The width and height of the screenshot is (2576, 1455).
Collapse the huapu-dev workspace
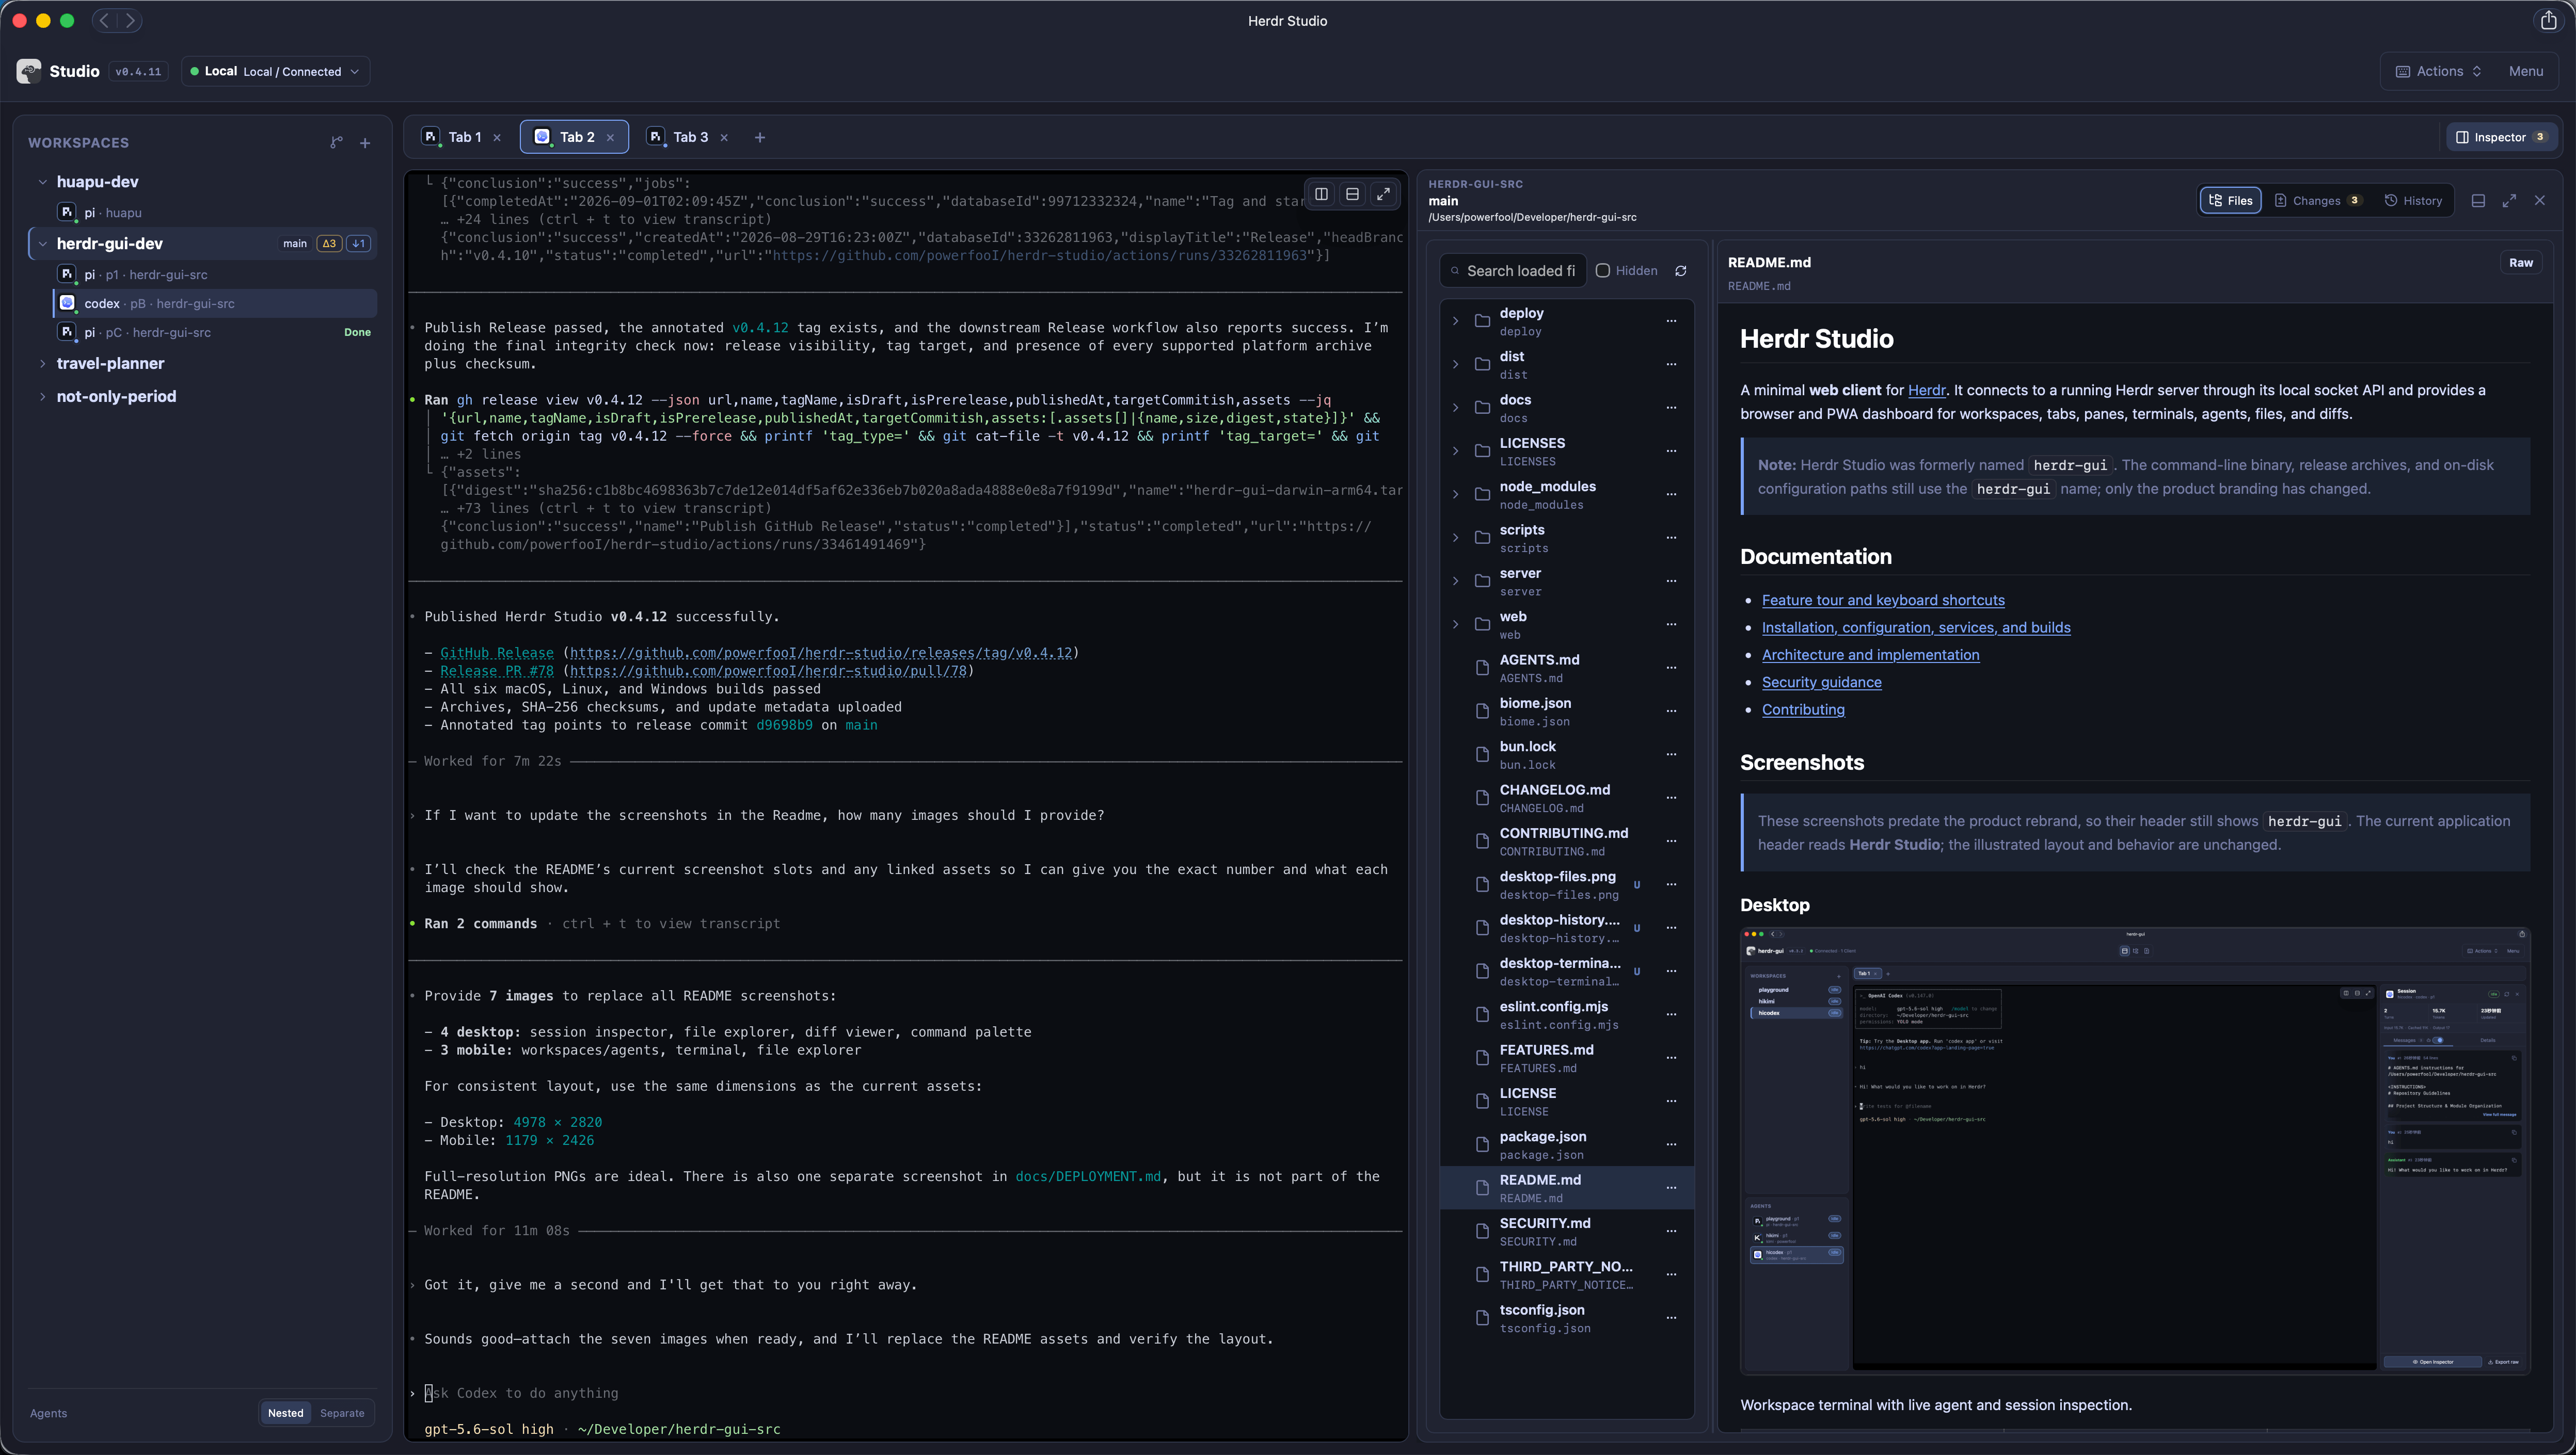click(42, 182)
